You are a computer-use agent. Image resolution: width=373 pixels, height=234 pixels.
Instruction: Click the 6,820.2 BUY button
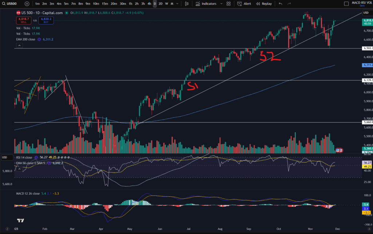(46, 20)
